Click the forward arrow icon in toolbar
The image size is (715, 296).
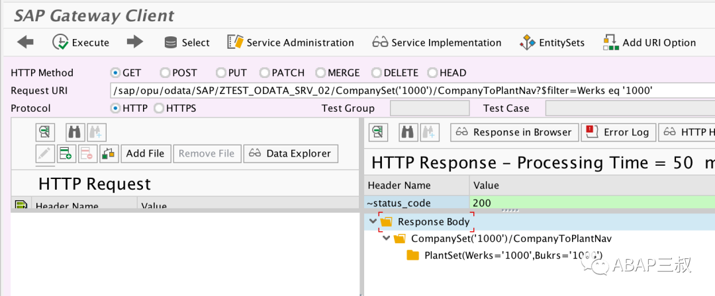(x=135, y=42)
